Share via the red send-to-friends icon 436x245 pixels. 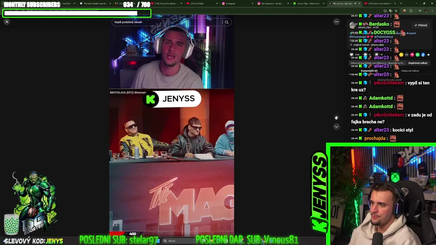[412, 55]
